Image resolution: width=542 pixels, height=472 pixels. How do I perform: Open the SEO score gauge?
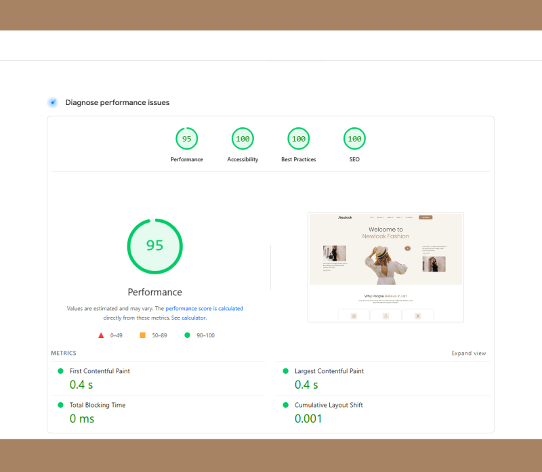354,139
